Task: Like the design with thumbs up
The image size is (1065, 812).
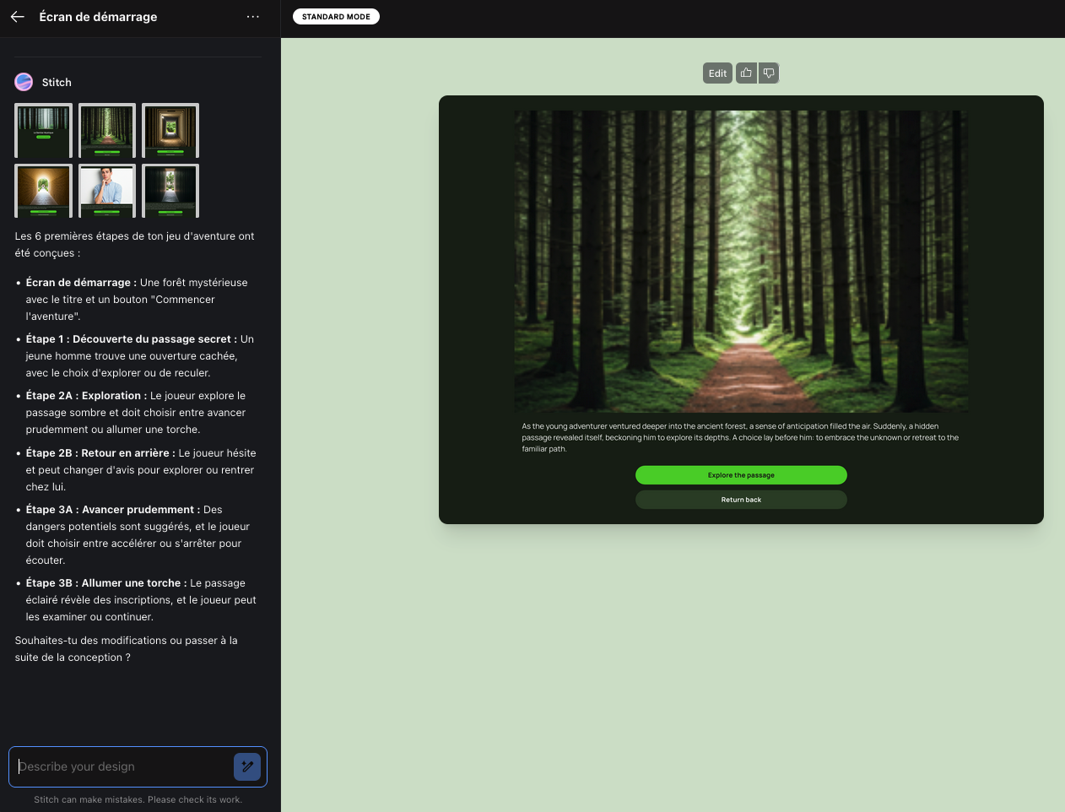Action: (746, 73)
